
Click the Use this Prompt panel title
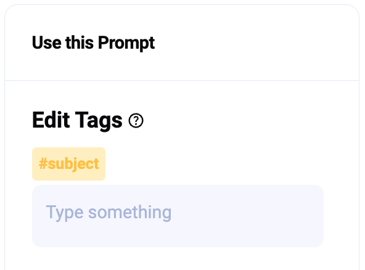(x=93, y=43)
